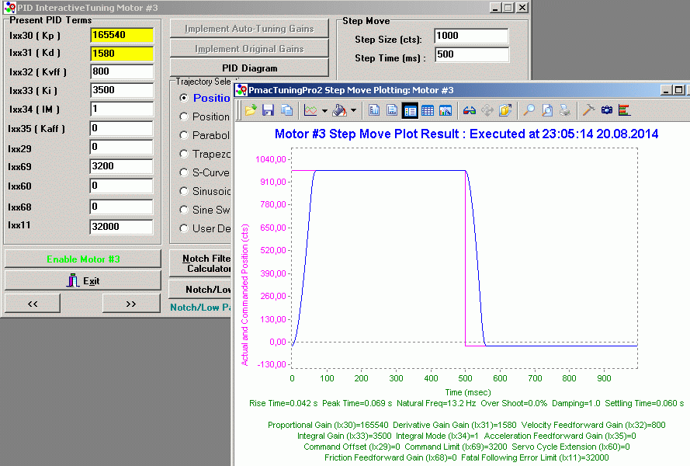
Task: Toggle the highlighted legend box icon
Action: coord(410,110)
